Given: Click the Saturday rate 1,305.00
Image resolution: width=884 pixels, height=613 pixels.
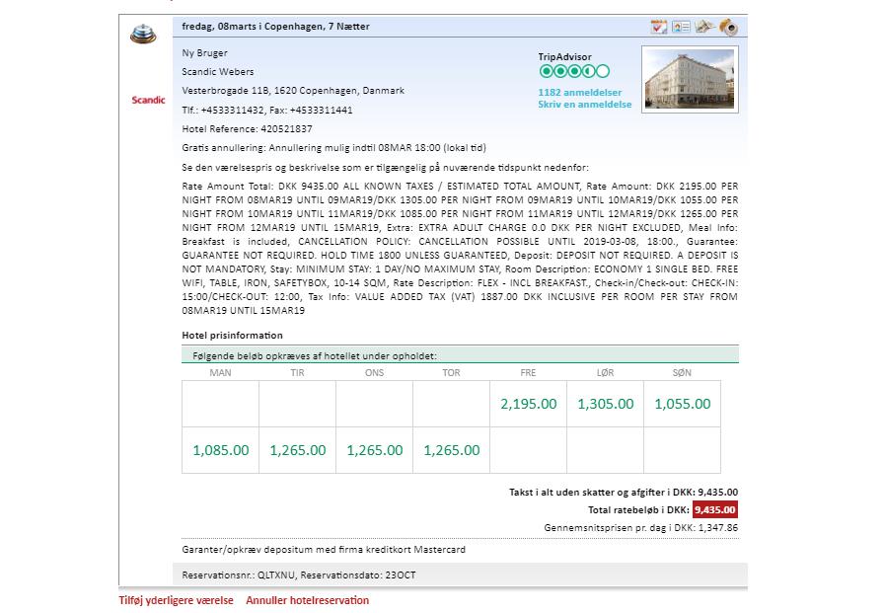Looking at the screenshot, I should [x=606, y=404].
